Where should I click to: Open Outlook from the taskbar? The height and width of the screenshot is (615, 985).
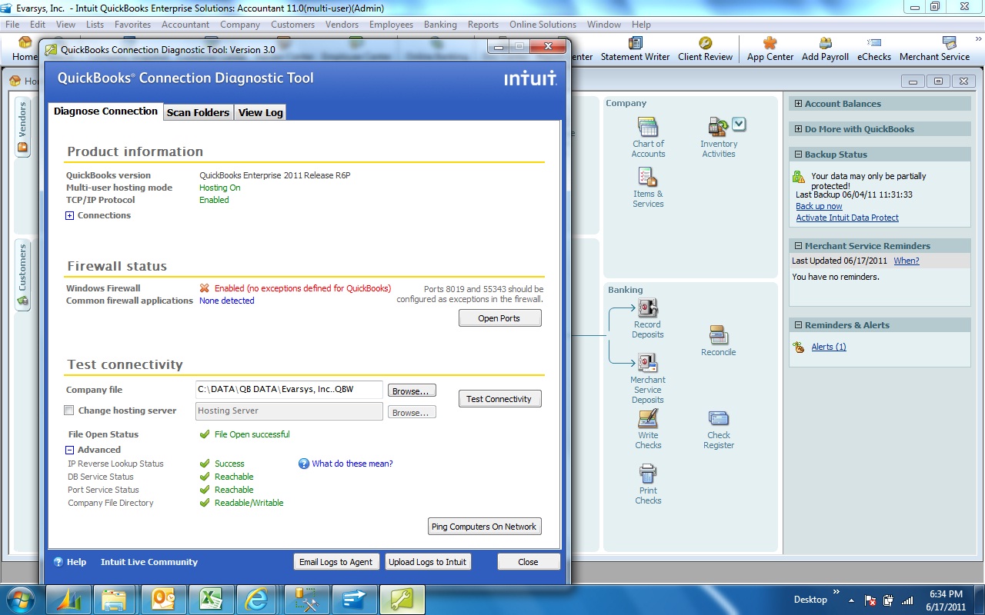(x=162, y=599)
